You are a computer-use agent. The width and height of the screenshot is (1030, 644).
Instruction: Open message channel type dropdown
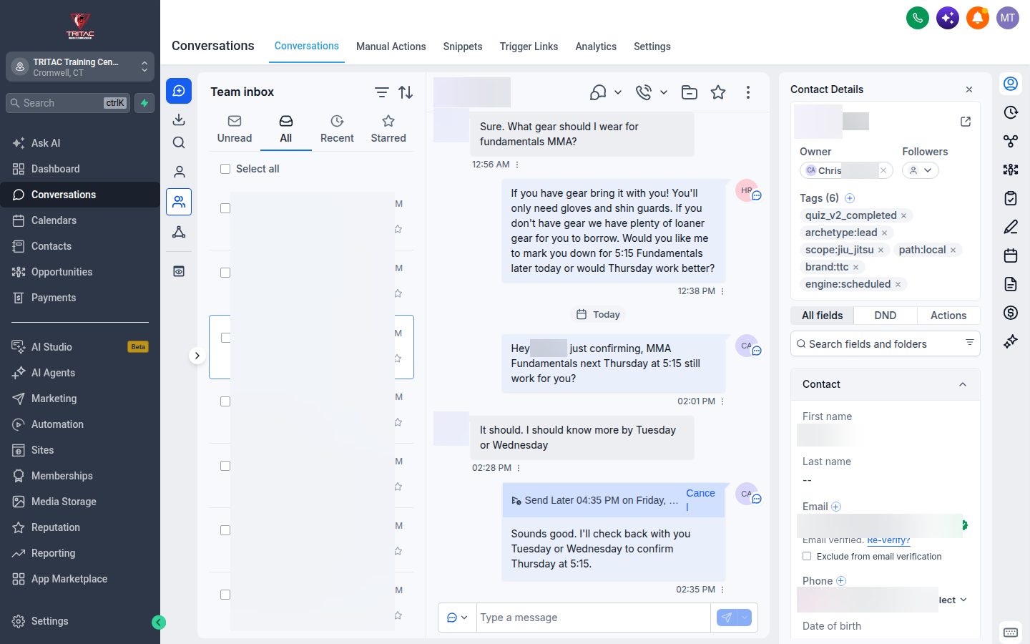[x=457, y=618]
